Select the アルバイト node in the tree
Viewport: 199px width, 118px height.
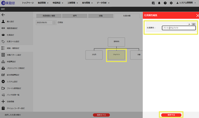117,55
